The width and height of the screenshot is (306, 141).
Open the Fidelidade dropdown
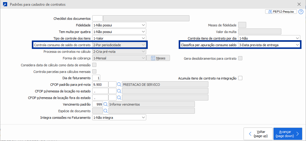click(x=119, y=25)
